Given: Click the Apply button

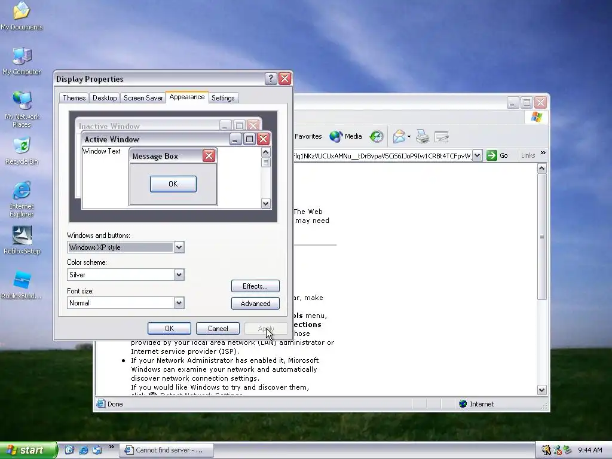Looking at the screenshot, I should pos(266,329).
